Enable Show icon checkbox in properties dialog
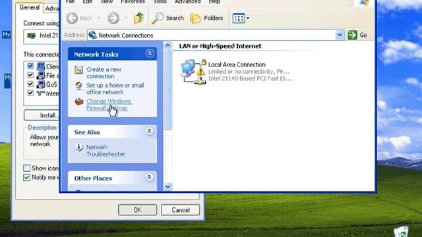This screenshot has height=237, width=422. coord(26,169)
